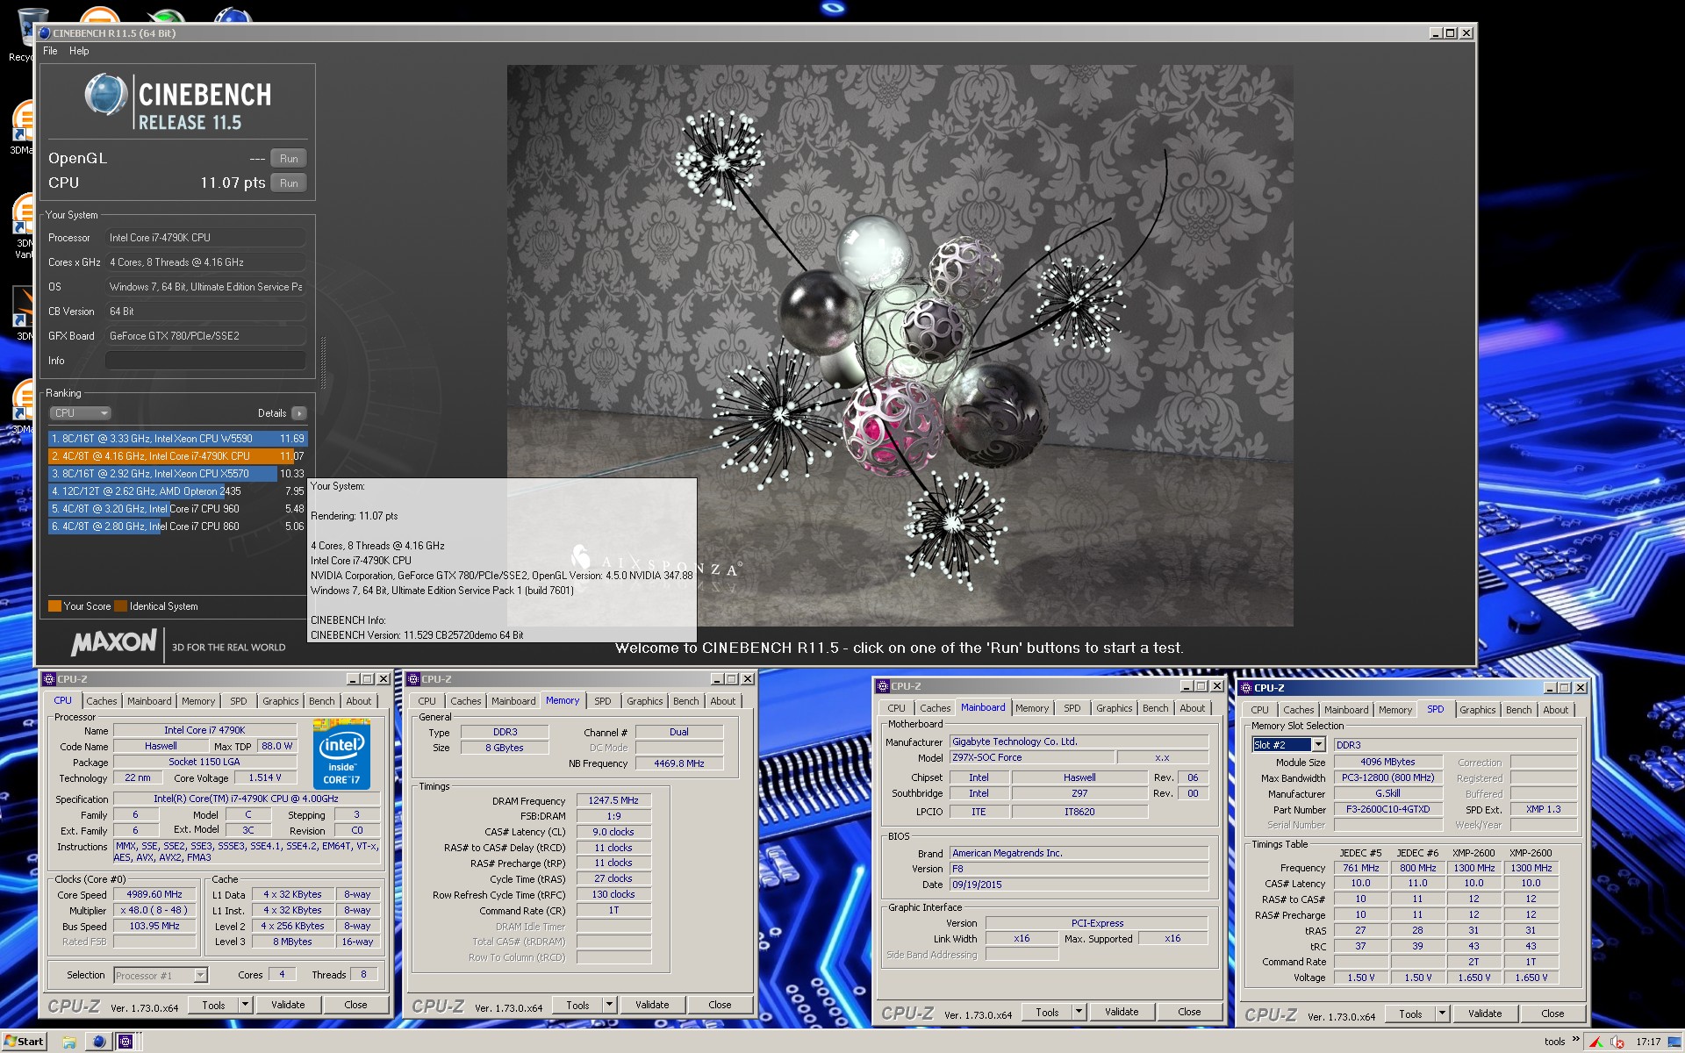Click motherboard model Z97X-SOC Force
This screenshot has height=1053, width=1685.
(1032, 757)
